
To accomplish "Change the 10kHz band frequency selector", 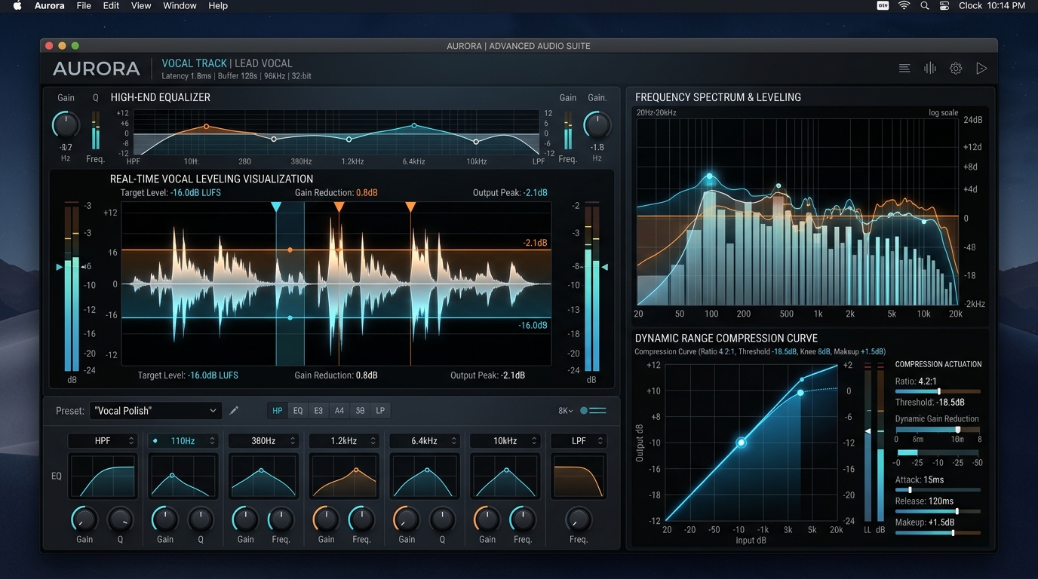I will (505, 441).
